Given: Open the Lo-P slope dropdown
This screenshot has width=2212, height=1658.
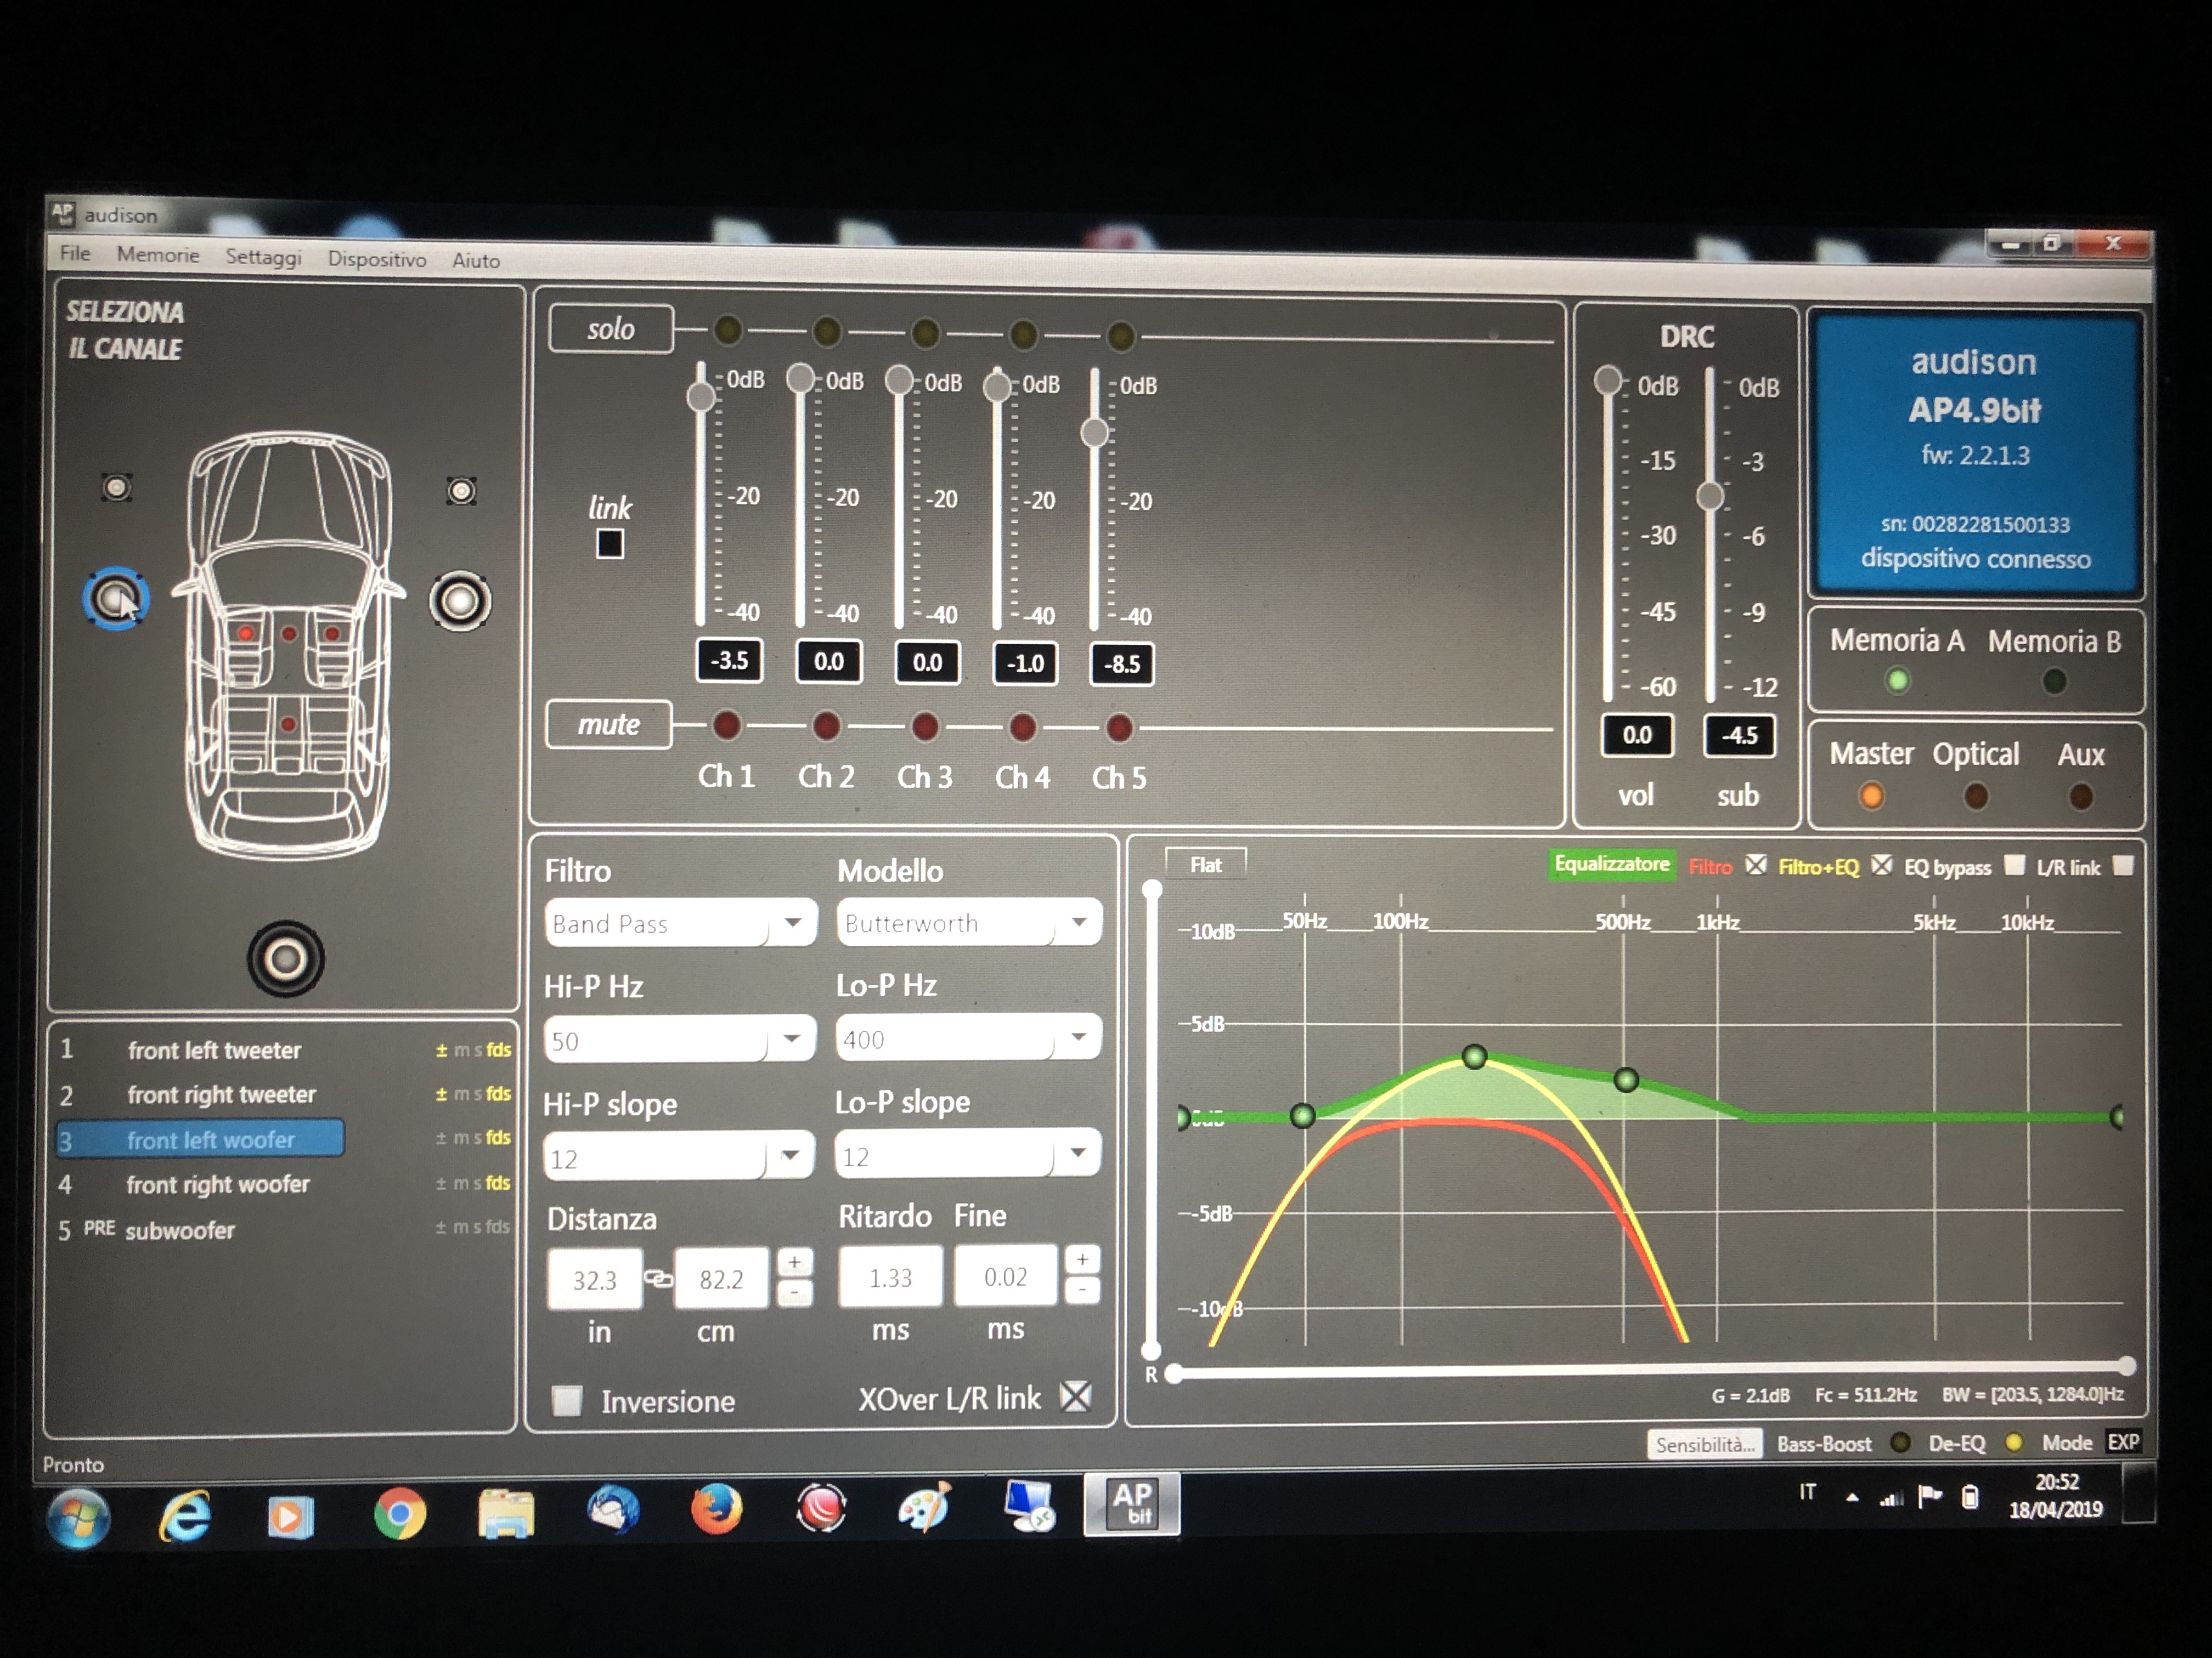Looking at the screenshot, I should (967, 1154).
